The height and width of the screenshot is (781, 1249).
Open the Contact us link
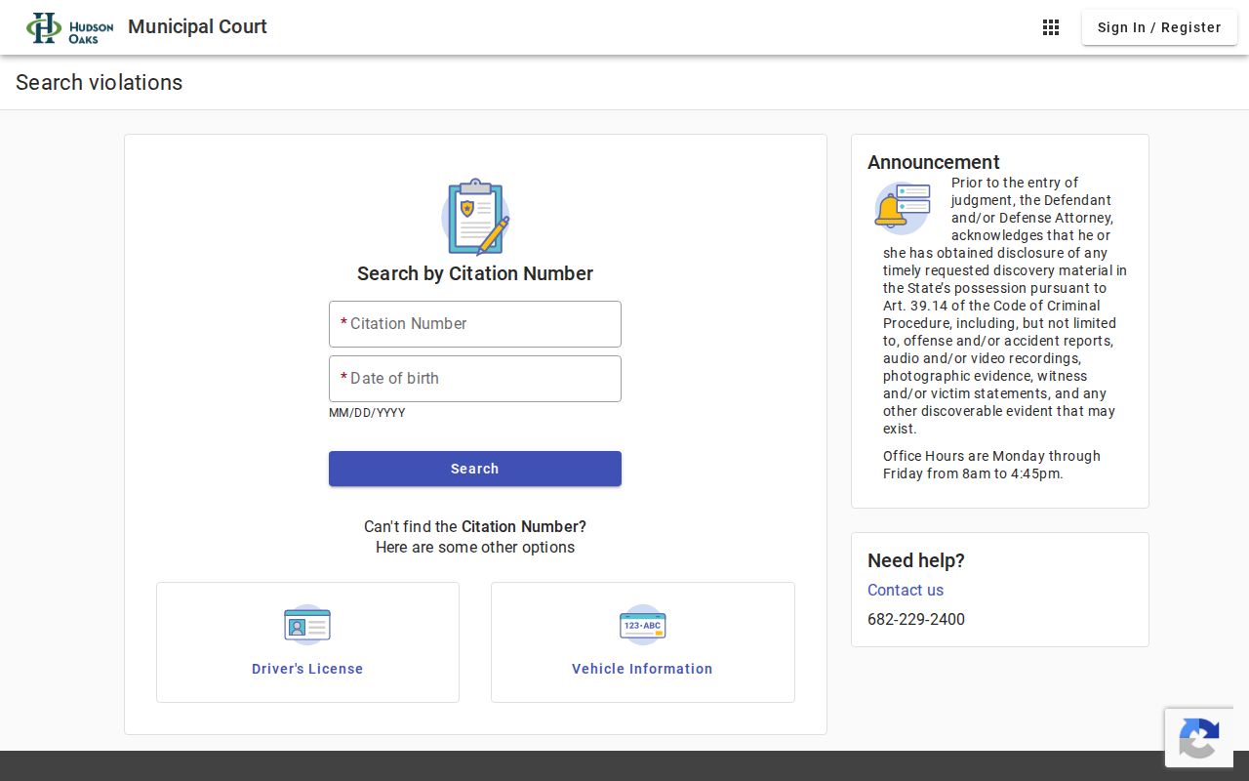pos(906,590)
